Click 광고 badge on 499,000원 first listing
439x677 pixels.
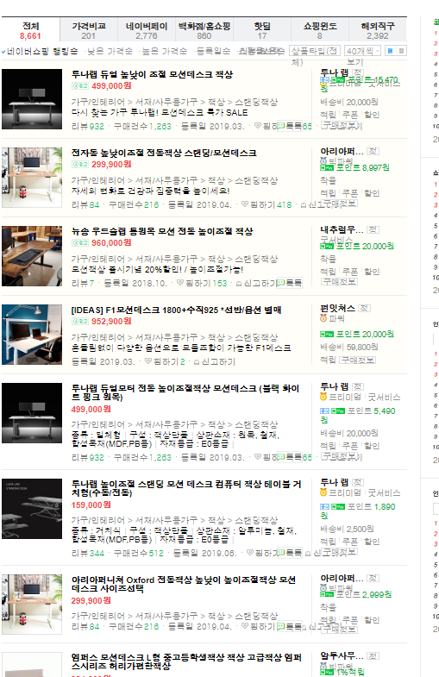[x=80, y=86]
